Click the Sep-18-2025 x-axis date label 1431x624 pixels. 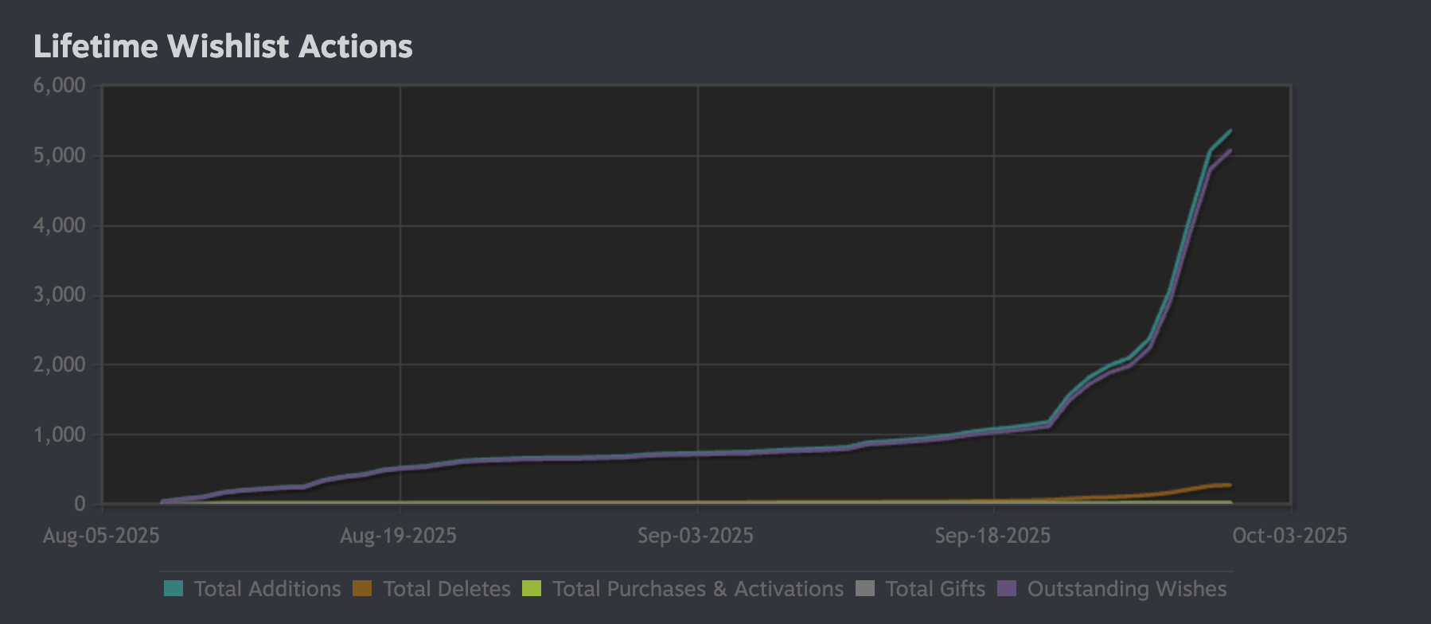point(992,536)
